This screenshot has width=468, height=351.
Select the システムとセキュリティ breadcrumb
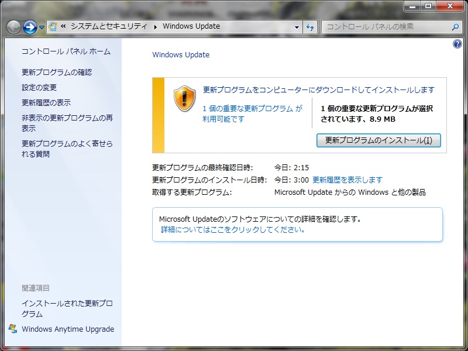click(x=109, y=26)
